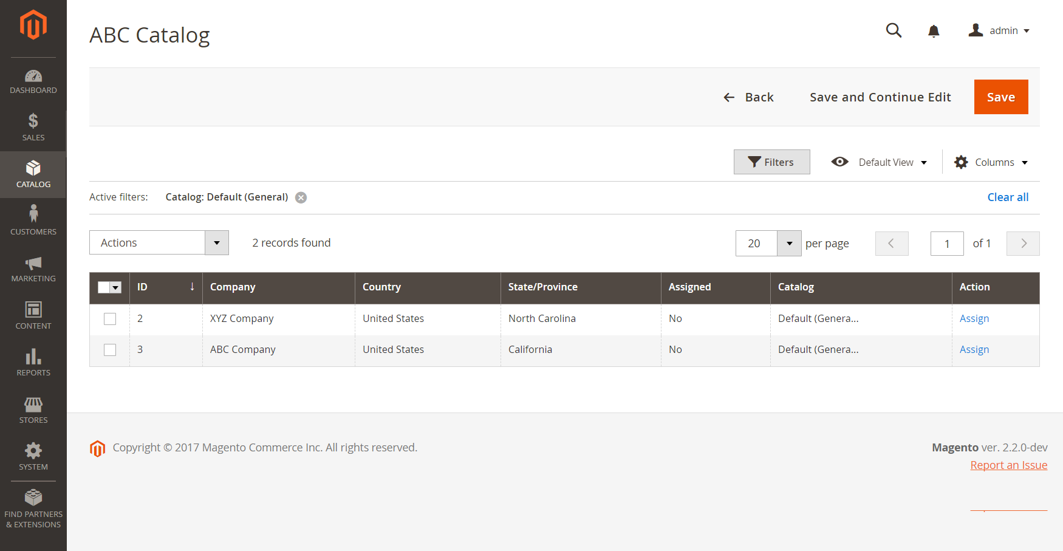Viewport: 1063px width, 551px height.
Task: Click the footer Magento logo
Action: tap(97, 448)
